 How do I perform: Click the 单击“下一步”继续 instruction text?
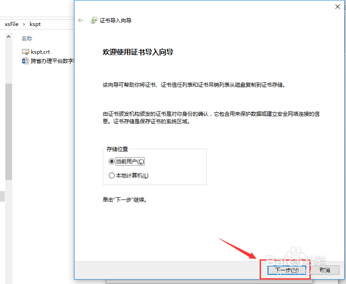pyautogui.click(x=125, y=200)
